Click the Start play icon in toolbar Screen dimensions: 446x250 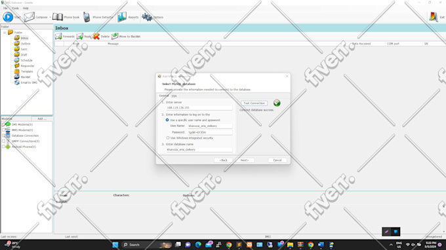8,17
